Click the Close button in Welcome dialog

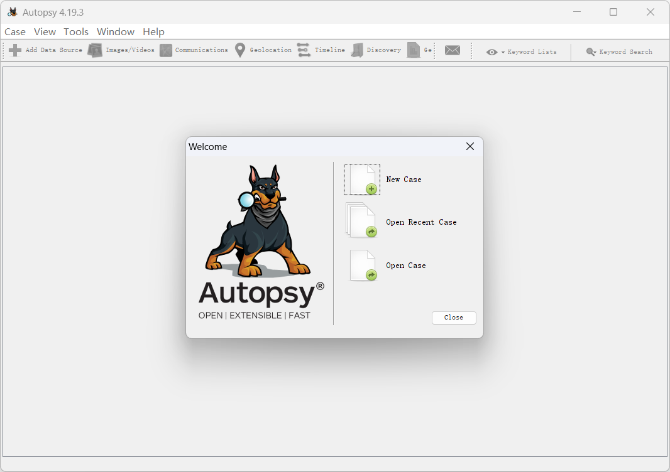[454, 318]
